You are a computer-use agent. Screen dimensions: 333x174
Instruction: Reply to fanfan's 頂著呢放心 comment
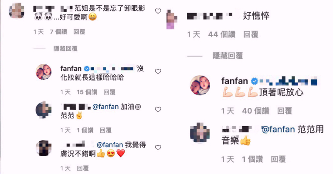(x=285, y=111)
